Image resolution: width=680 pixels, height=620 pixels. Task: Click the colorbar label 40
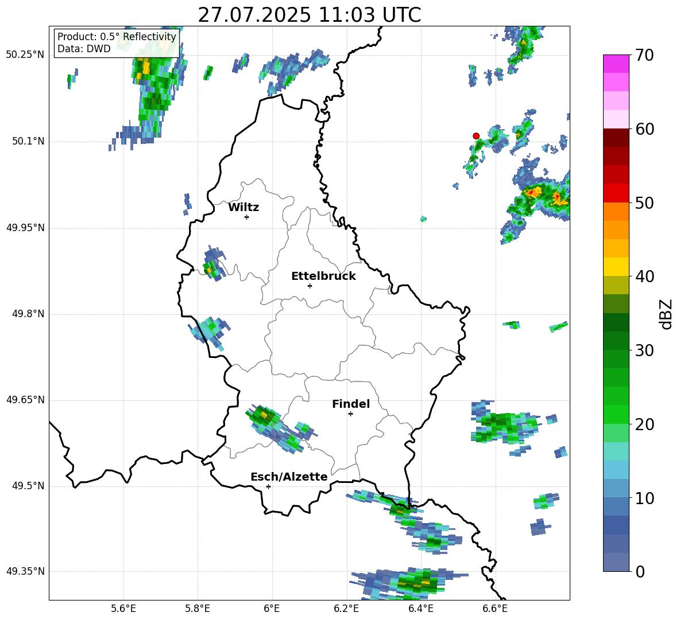[x=644, y=276]
